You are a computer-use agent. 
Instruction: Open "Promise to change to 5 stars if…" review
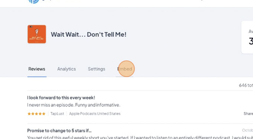pos(60,130)
